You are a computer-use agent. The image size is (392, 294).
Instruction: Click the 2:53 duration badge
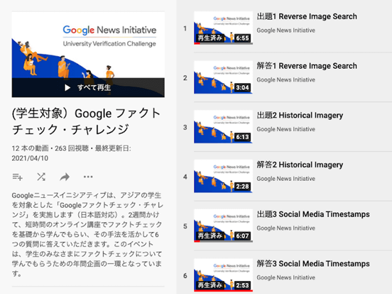(243, 286)
